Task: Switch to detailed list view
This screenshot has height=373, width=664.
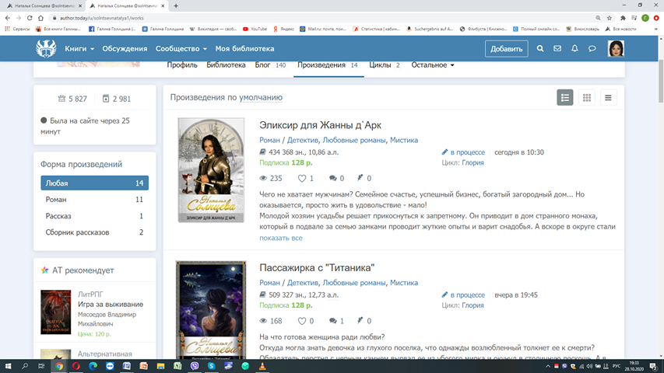Action: (565, 98)
